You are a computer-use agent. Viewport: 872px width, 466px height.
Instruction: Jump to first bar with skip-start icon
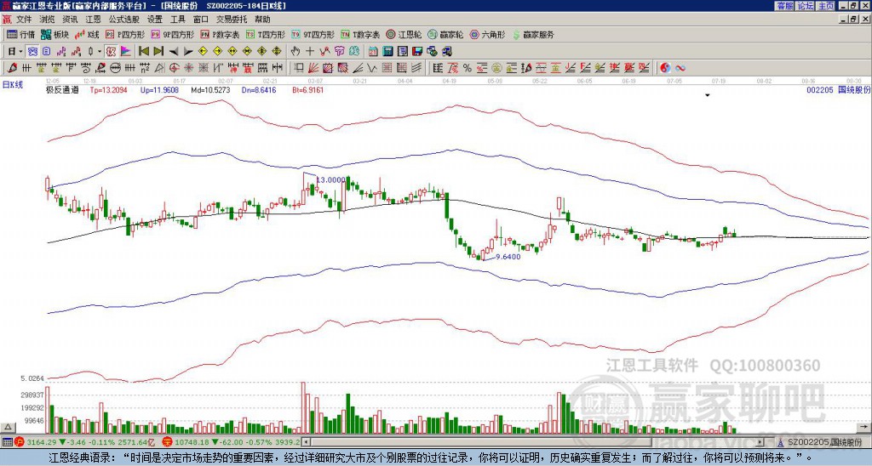coord(143,51)
